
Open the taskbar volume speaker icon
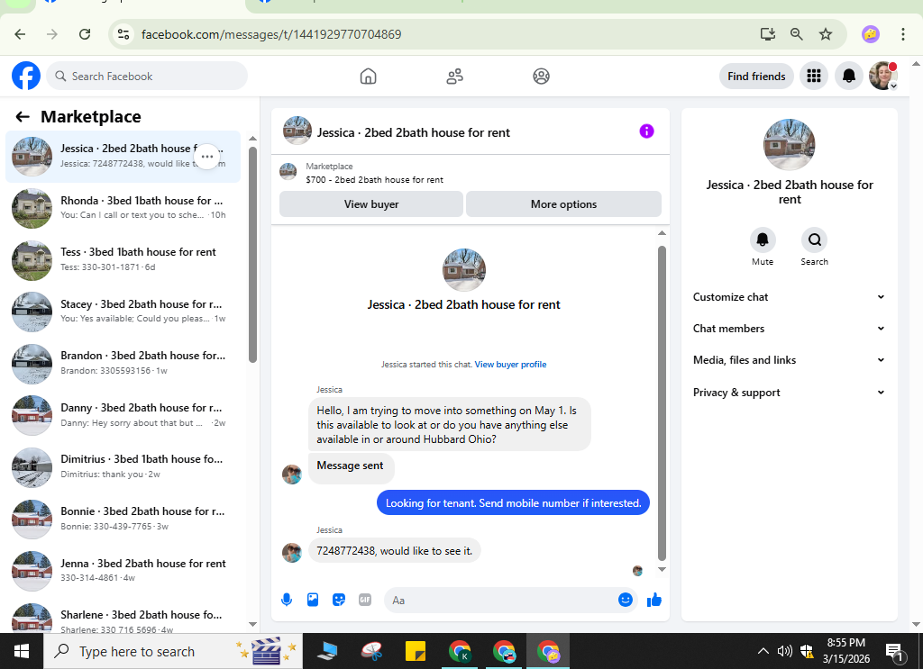click(785, 651)
